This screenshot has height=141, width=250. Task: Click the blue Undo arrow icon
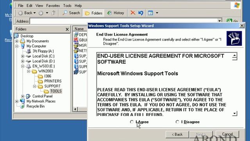coord(141,13)
